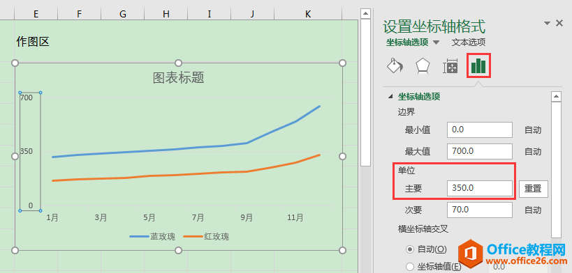
Task: Click the 最大值 input field
Action: (480, 151)
